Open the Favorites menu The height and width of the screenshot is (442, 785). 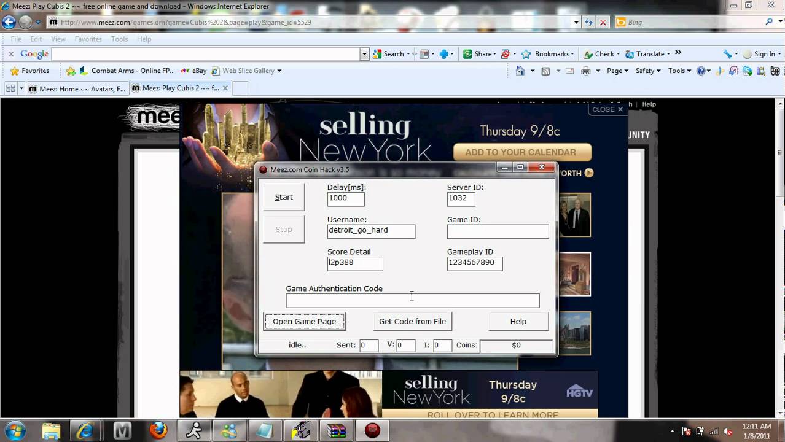(88, 39)
